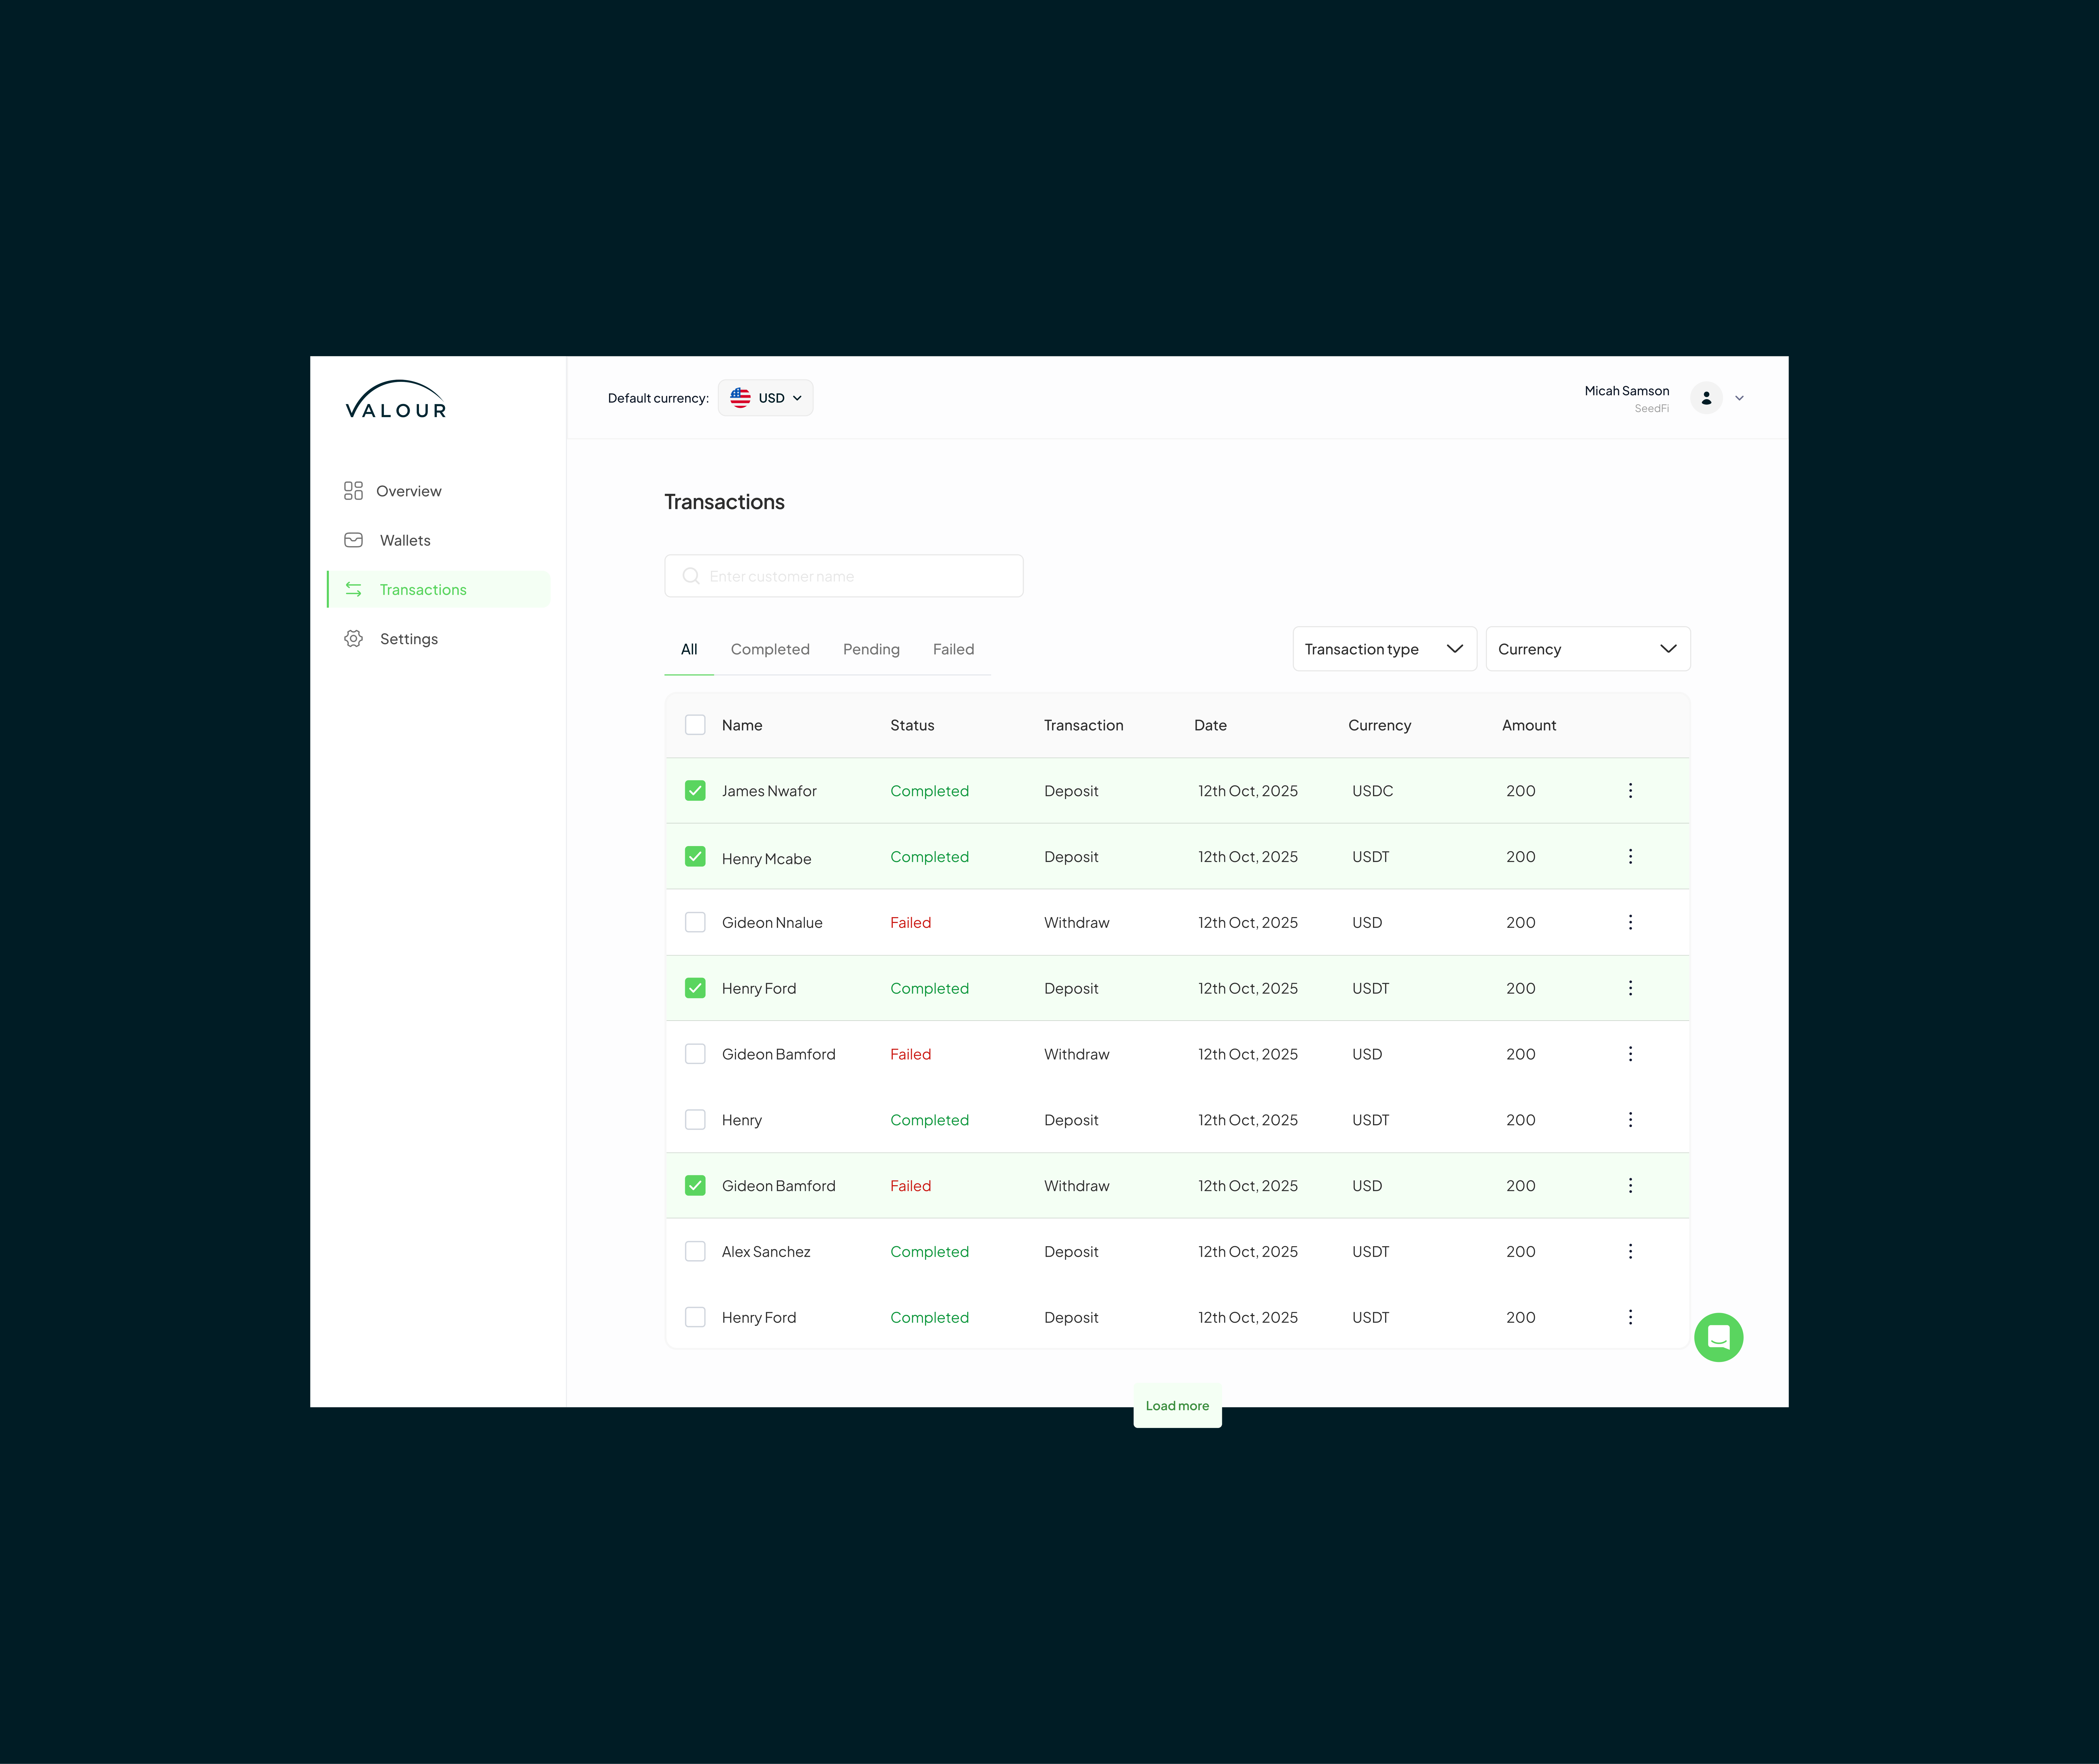Check the Alex Sanchez row checkbox
The width and height of the screenshot is (2099, 1764).
[695, 1251]
